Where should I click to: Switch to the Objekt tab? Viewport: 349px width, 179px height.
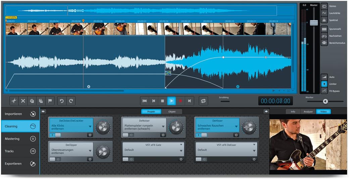pos(172,111)
